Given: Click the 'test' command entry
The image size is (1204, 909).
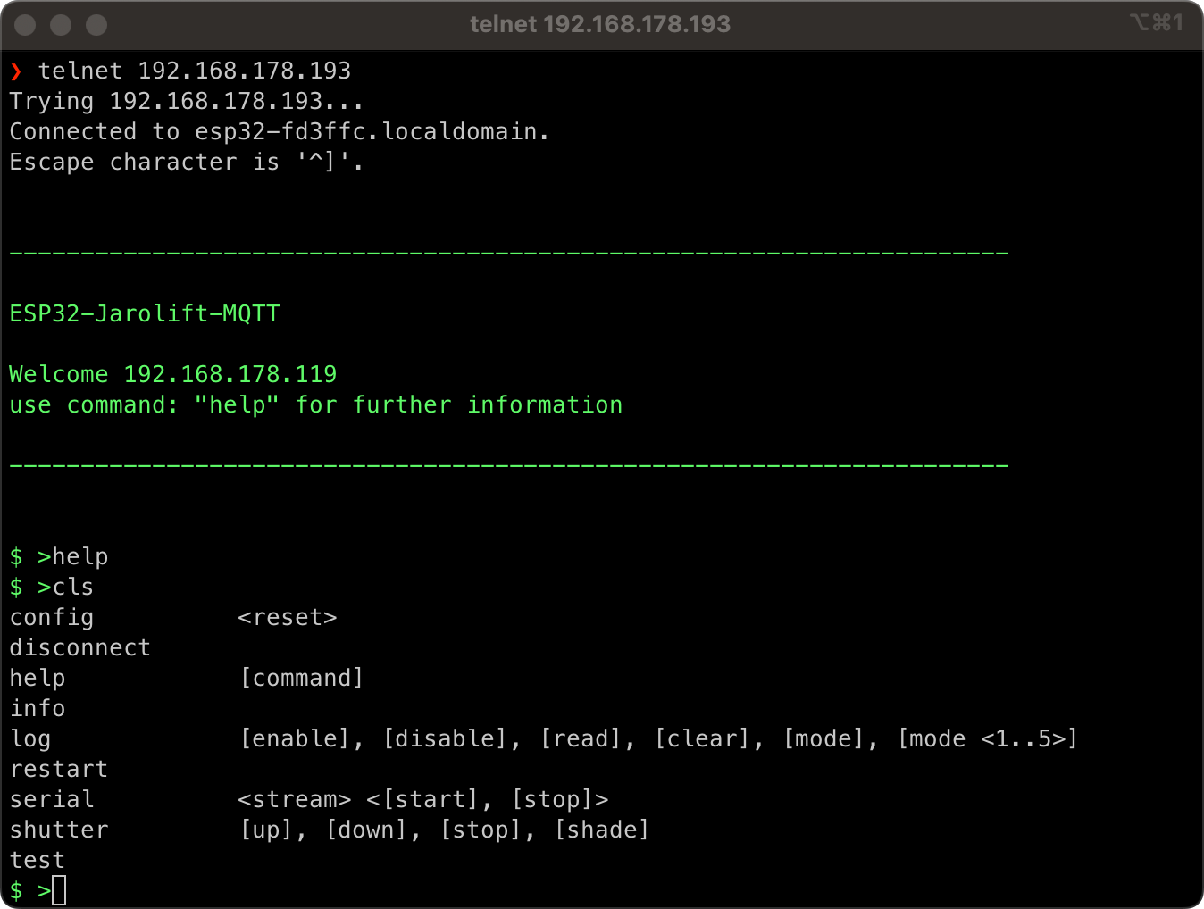Looking at the screenshot, I should coord(38,860).
